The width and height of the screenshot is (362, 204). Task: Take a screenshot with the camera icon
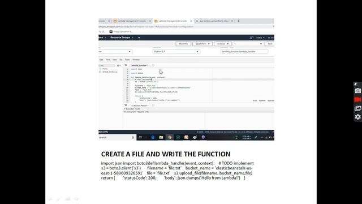click(357, 91)
